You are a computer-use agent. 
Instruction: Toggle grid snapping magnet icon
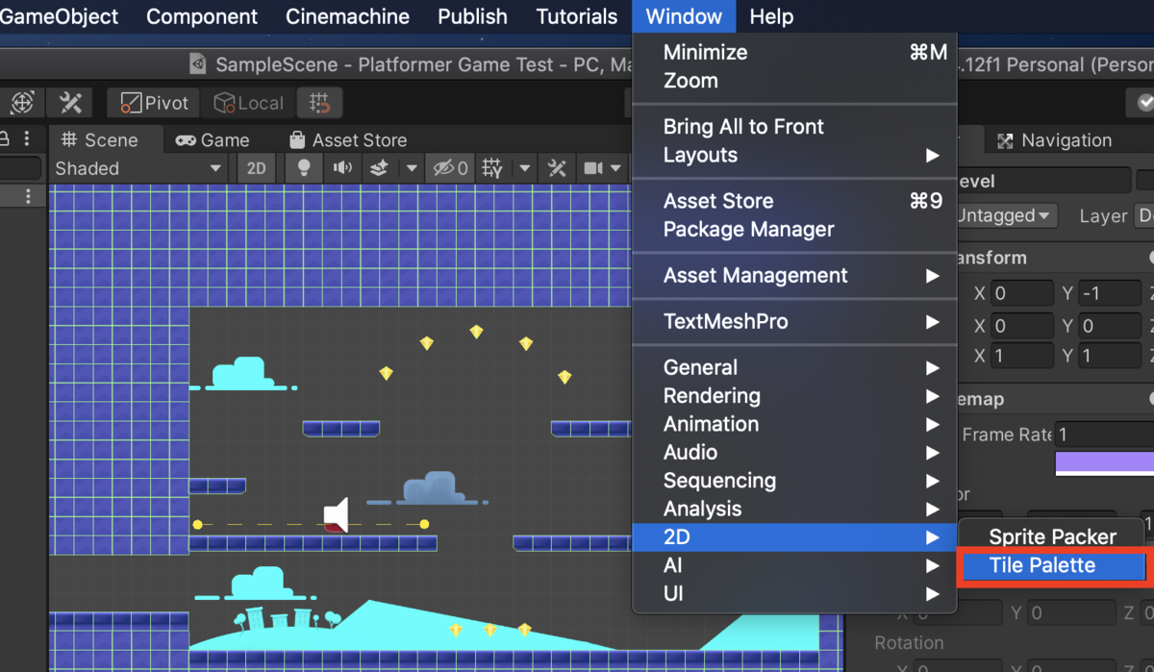coord(320,103)
